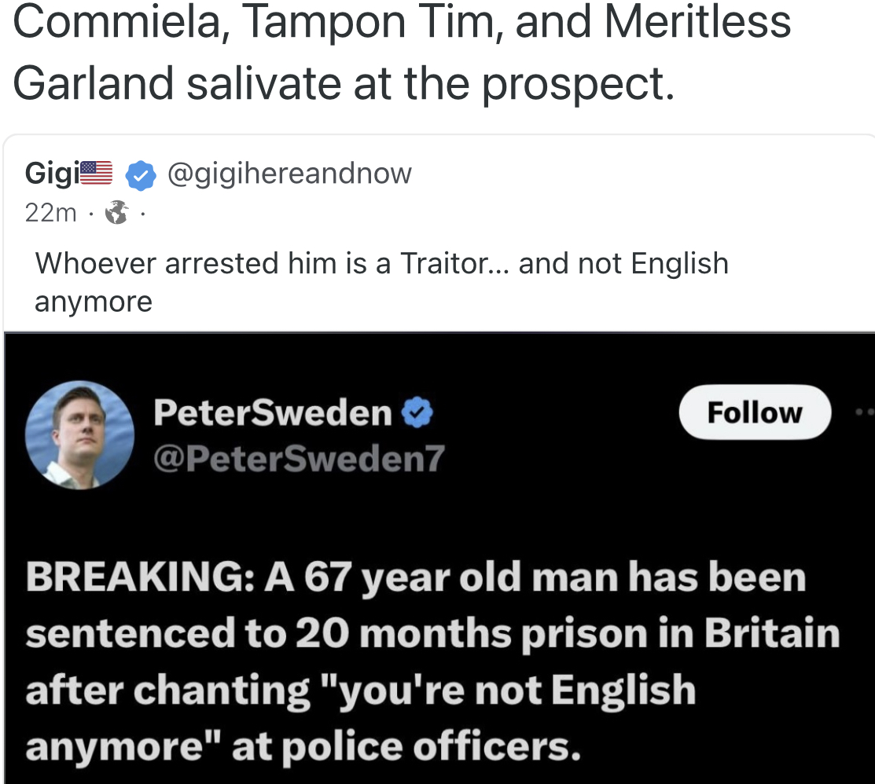The width and height of the screenshot is (875, 784).
Task: Click the word "BREAKING:" in the tweet
Action: (x=138, y=579)
